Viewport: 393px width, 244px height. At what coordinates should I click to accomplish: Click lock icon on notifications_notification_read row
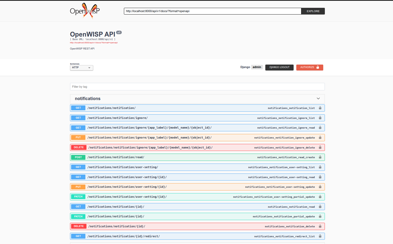click(320, 207)
